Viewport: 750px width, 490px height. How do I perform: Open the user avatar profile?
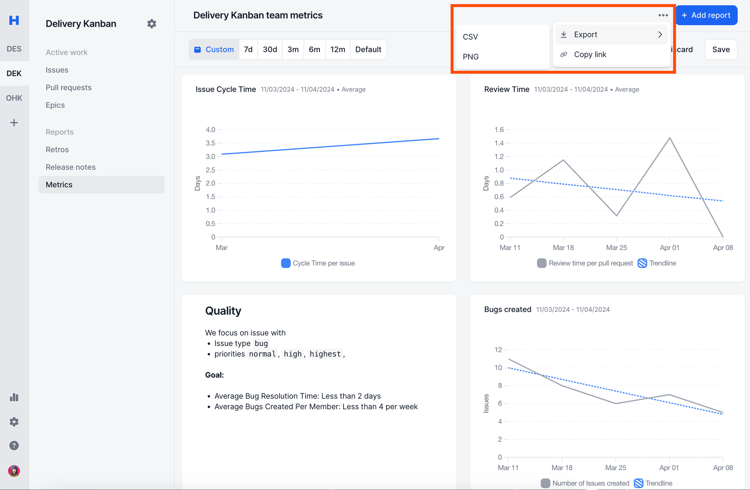(x=14, y=470)
